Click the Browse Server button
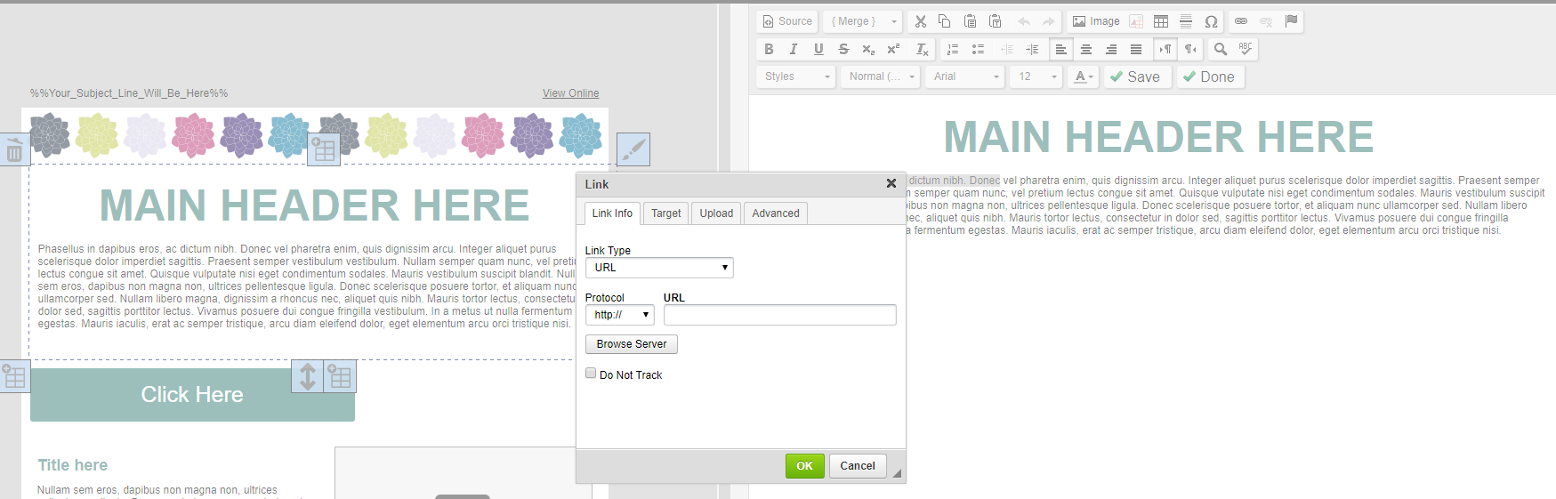The width and height of the screenshot is (1556, 499). coord(632,344)
